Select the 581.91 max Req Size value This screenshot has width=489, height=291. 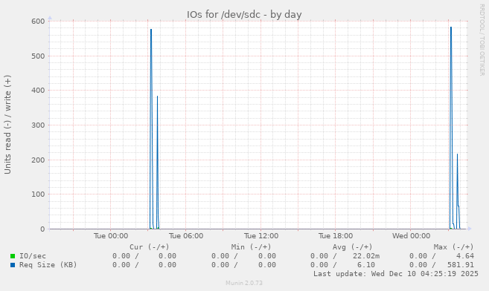(461, 265)
